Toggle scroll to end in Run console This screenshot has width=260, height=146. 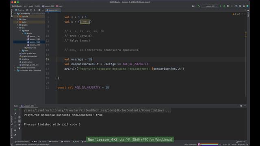click(19, 121)
